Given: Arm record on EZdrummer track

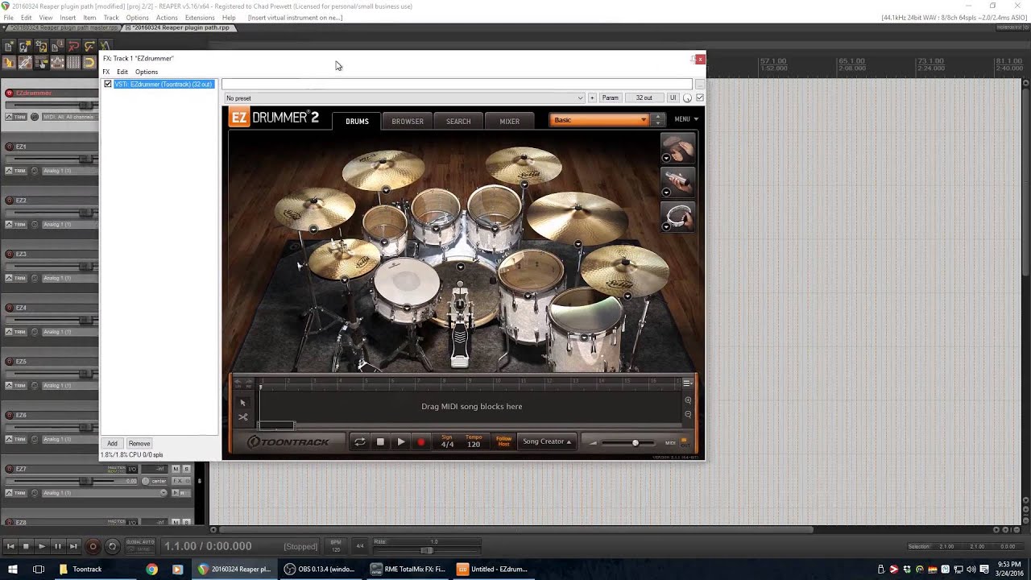Looking at the screenshot, I should tap(10, 93).
